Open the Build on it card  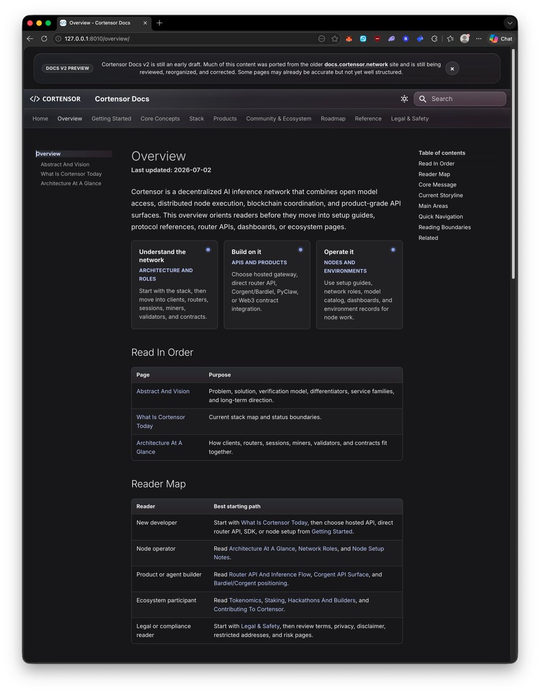267,285
